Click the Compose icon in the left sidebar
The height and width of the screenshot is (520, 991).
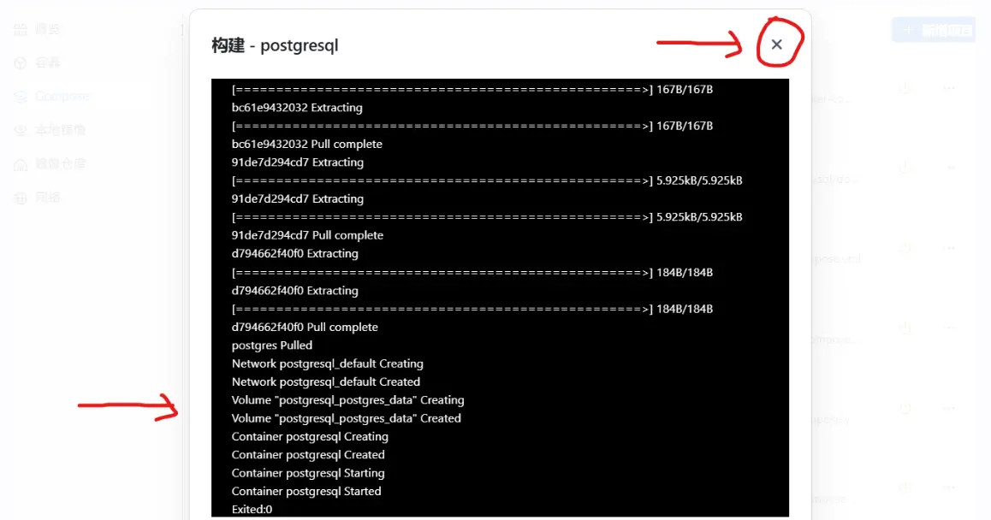pos(21,96)
